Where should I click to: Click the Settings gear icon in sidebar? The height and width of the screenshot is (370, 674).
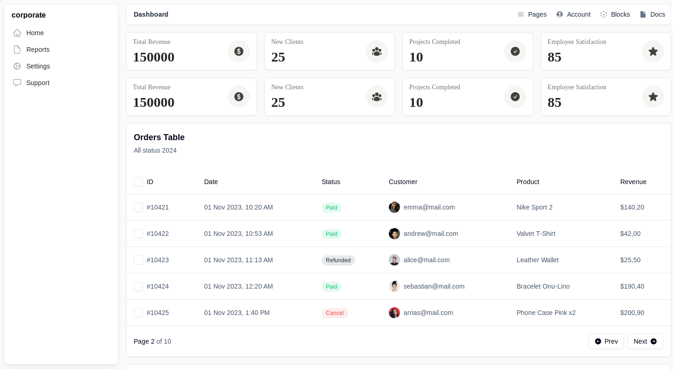(17, 66)
